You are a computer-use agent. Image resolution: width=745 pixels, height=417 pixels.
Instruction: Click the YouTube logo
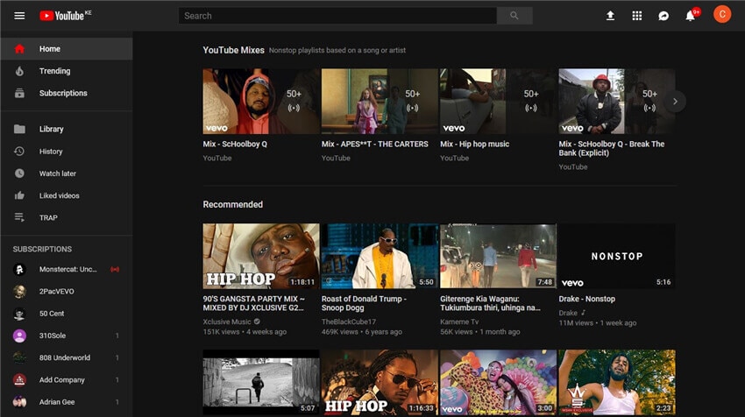[65, 16]
